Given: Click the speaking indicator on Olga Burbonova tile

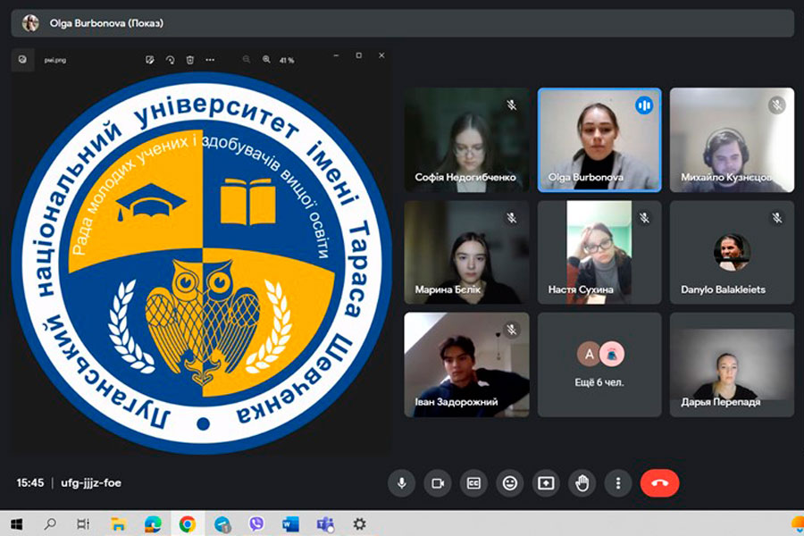Looking at the screenshot, I should [644, 105].
